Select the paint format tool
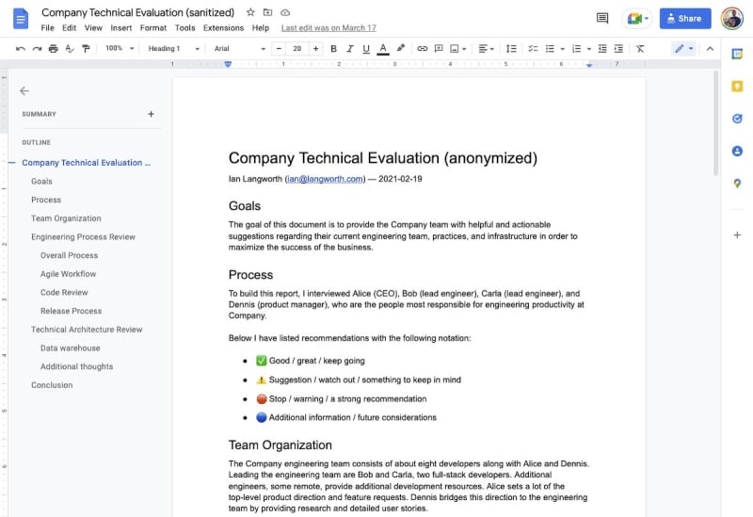This screenshot has height=517, width=753. pyautogui.click(x=86, y=49)
